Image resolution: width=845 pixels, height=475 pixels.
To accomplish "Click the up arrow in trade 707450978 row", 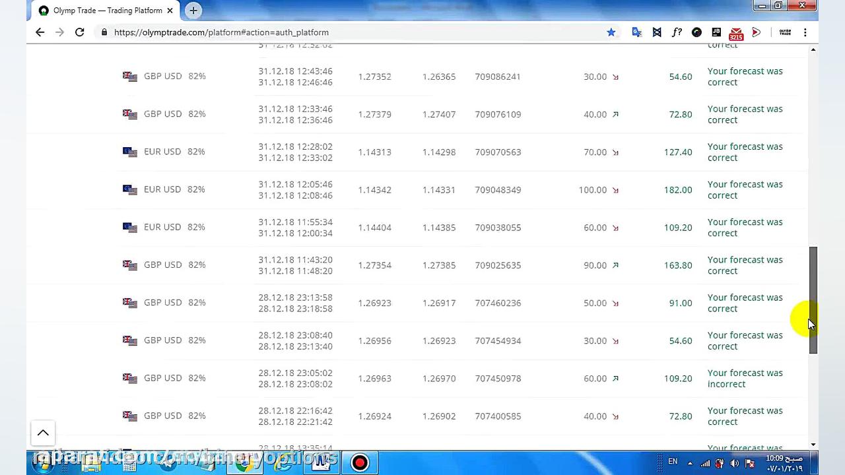I will 615,379.
